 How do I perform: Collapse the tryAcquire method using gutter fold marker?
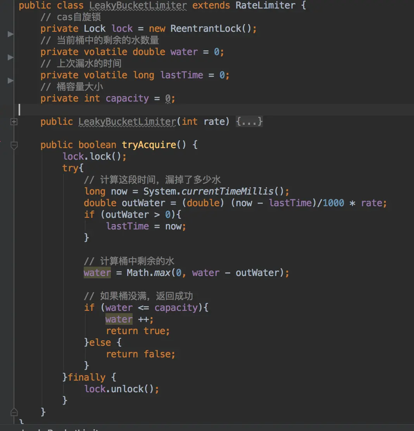click(14, 145)
